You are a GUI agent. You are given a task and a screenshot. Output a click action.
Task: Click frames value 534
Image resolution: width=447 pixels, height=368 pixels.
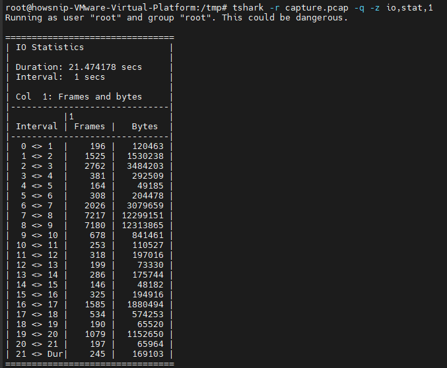98,315
